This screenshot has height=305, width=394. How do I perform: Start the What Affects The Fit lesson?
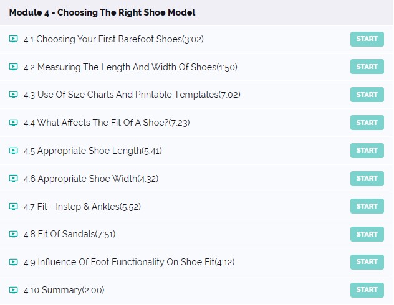367,123
